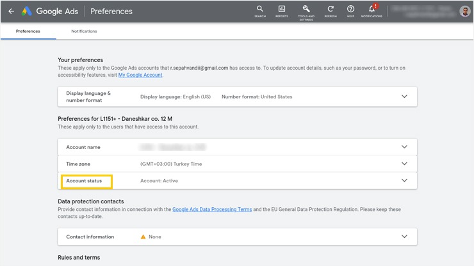Open the Notifications bell icon

372,10
